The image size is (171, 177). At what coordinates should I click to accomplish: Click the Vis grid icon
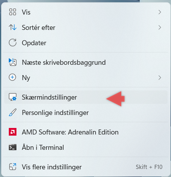(13, 12)
